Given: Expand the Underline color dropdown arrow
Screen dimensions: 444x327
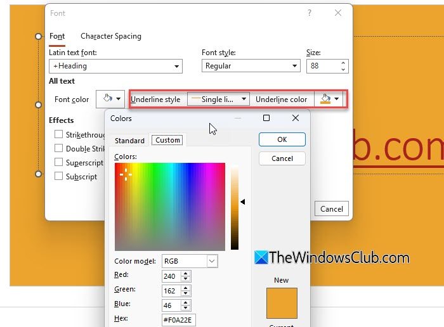Looking at the screenshot, I should 336,99.
